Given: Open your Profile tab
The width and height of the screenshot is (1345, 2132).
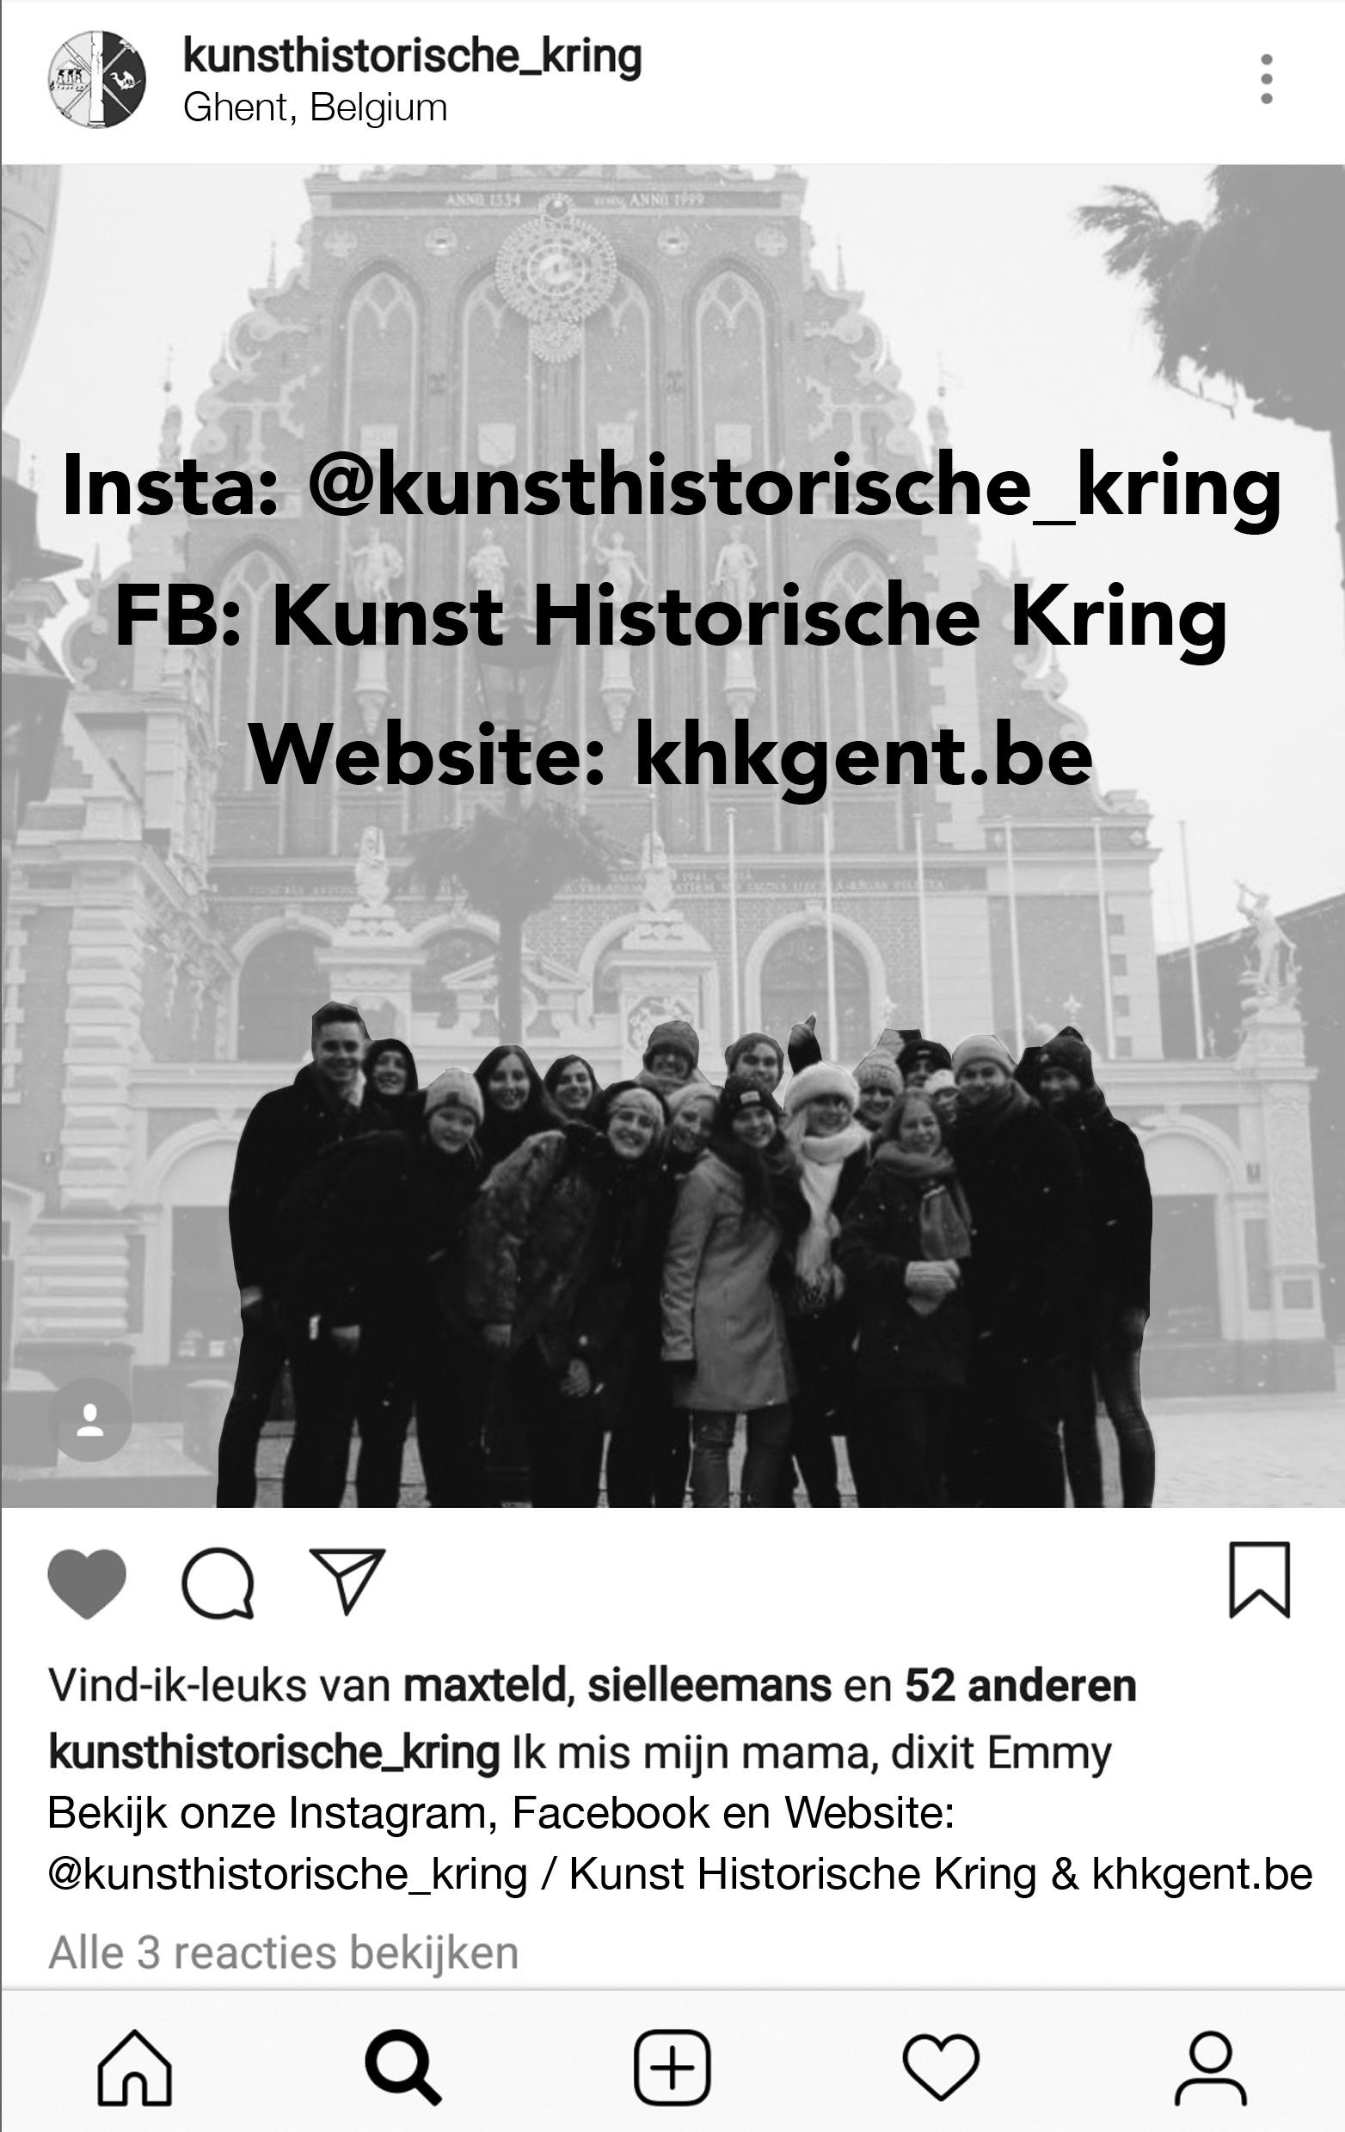Looking at the screenshot, I should (1210, 2068).
